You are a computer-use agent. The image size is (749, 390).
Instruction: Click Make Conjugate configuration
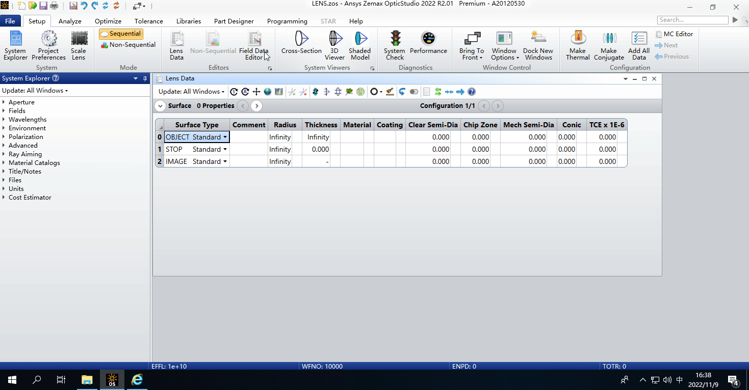tap(609, 45)
